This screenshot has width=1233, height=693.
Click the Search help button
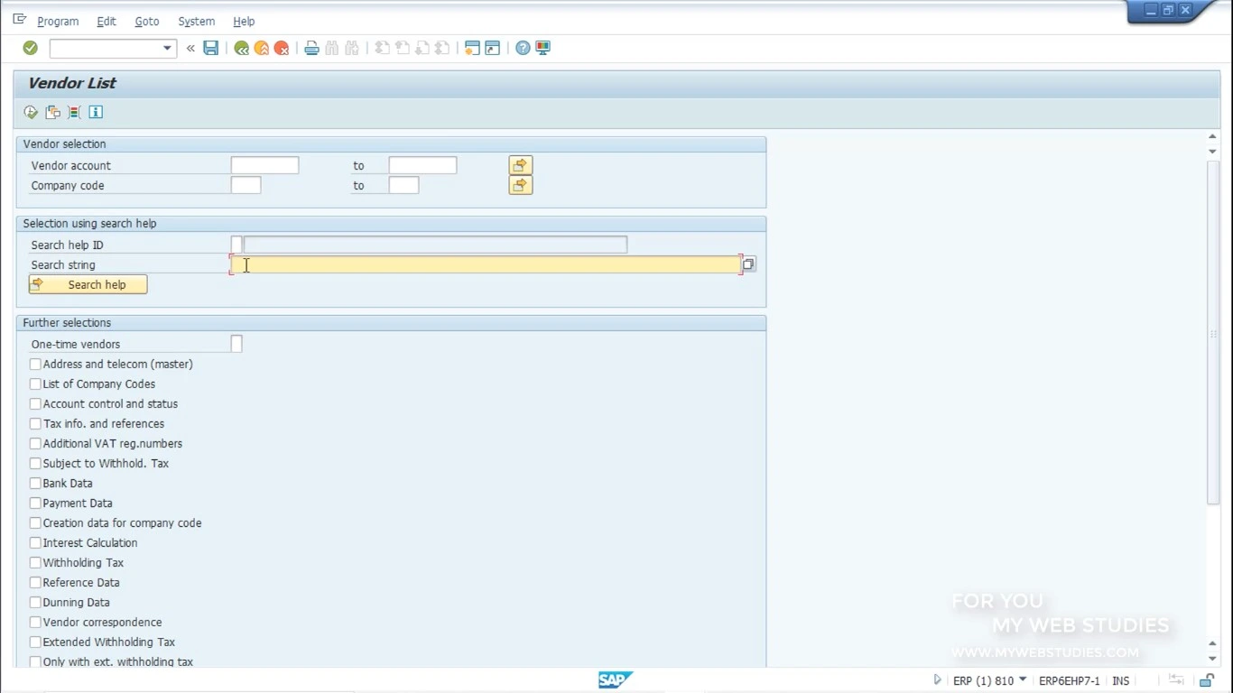coord(88,284)
